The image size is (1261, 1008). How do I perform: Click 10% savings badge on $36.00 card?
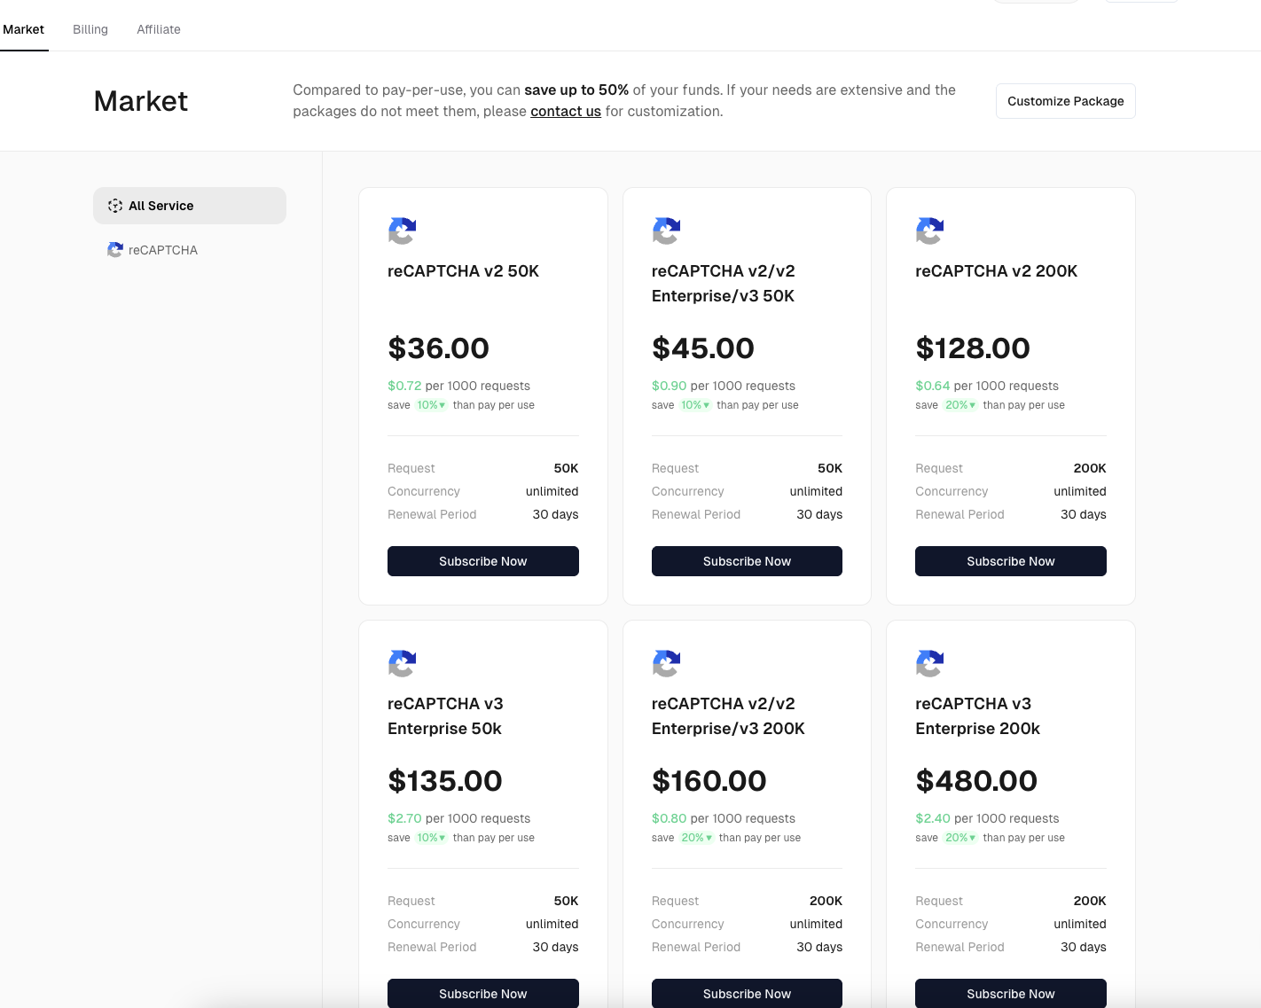point(431,405)
